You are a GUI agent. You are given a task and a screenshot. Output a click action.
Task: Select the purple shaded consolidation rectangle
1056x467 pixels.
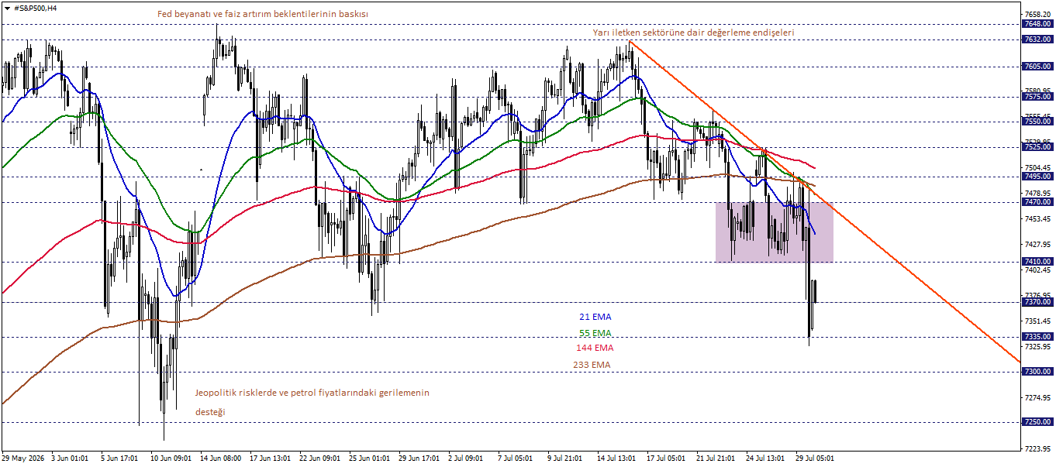774,232
